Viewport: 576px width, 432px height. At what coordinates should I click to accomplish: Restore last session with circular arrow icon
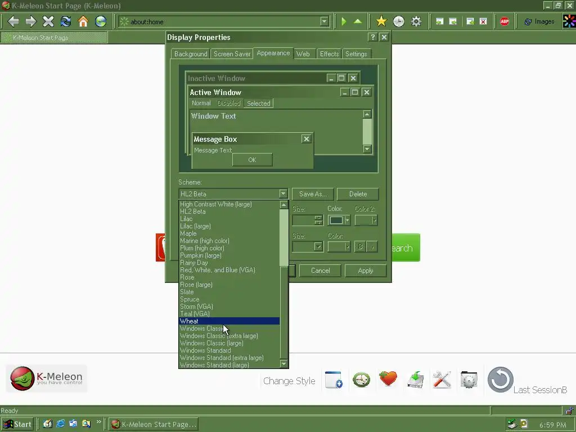[x=500, y=380]
